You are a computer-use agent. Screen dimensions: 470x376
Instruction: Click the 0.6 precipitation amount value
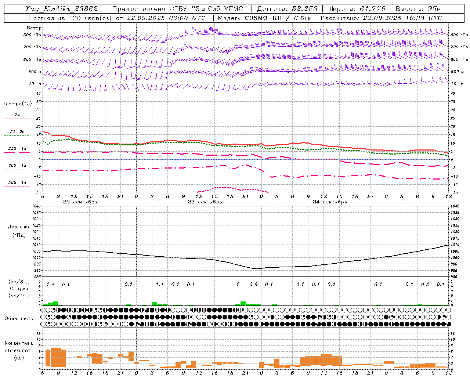[x=253, y=284]
